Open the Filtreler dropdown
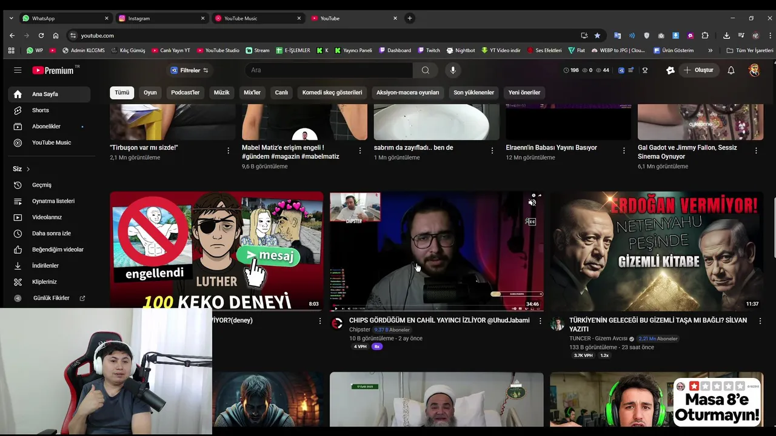The image size is (776, 436). (190, 70)
